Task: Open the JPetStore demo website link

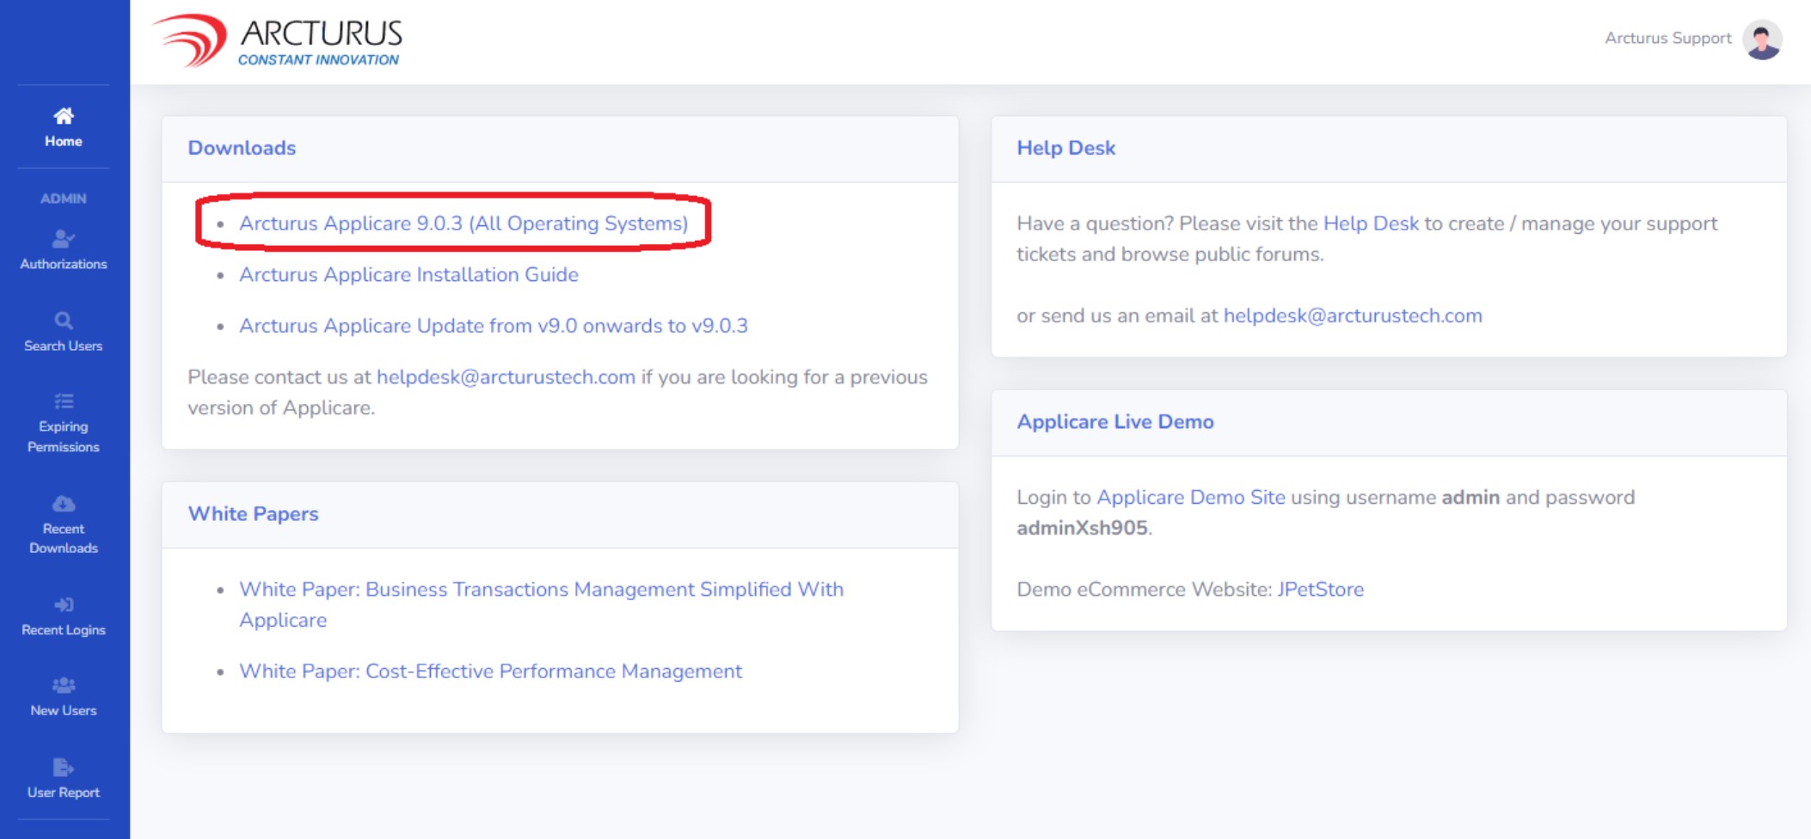Action: [1320, 590]
